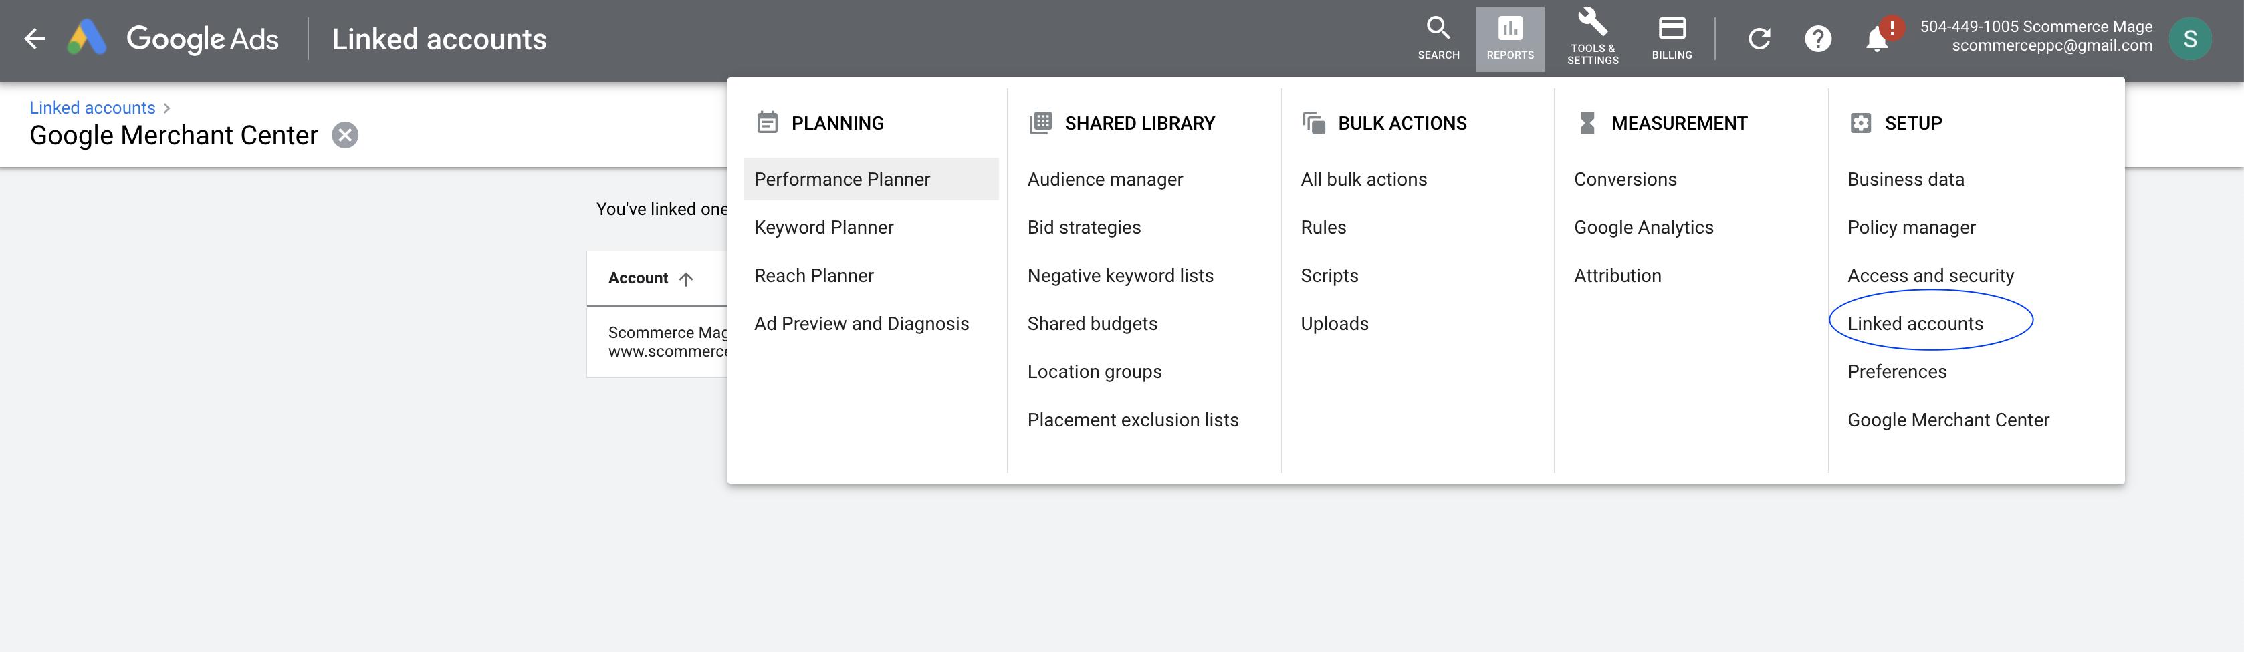Select Conversions under Measurement

click(x=1625, y=179)
